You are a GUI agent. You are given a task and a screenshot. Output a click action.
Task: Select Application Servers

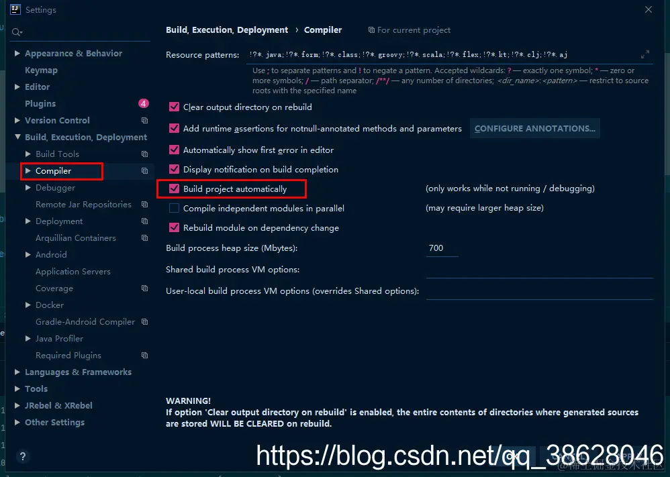(x=73, y=272)
